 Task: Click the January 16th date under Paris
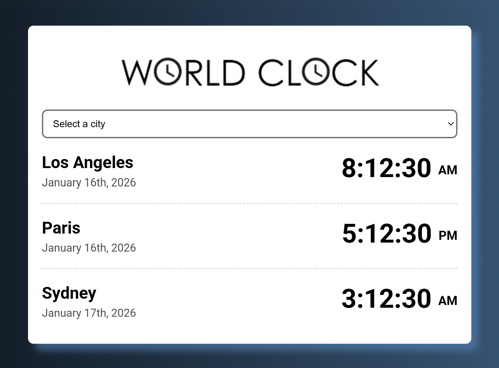(x=89, y=247)
